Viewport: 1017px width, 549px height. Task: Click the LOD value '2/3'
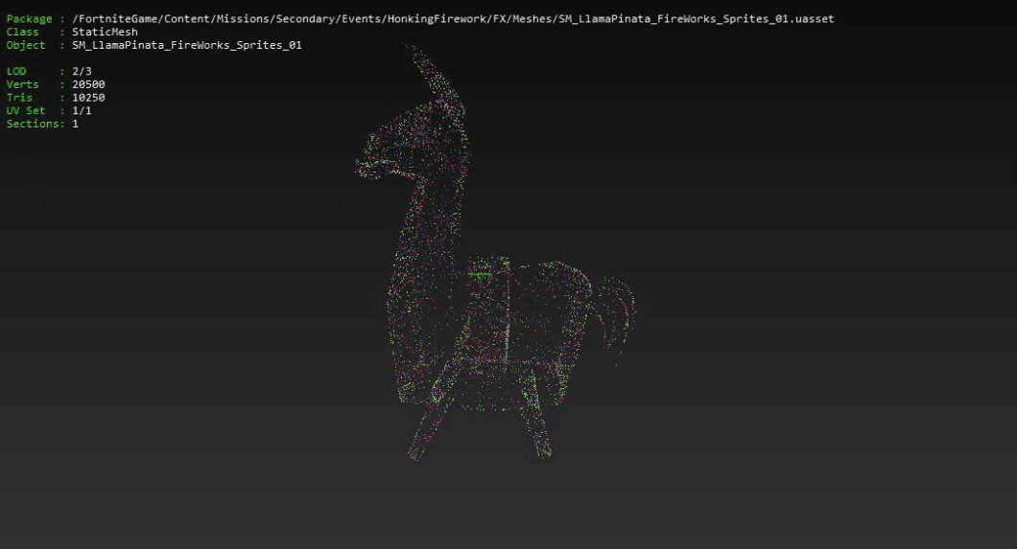[82, 71]
